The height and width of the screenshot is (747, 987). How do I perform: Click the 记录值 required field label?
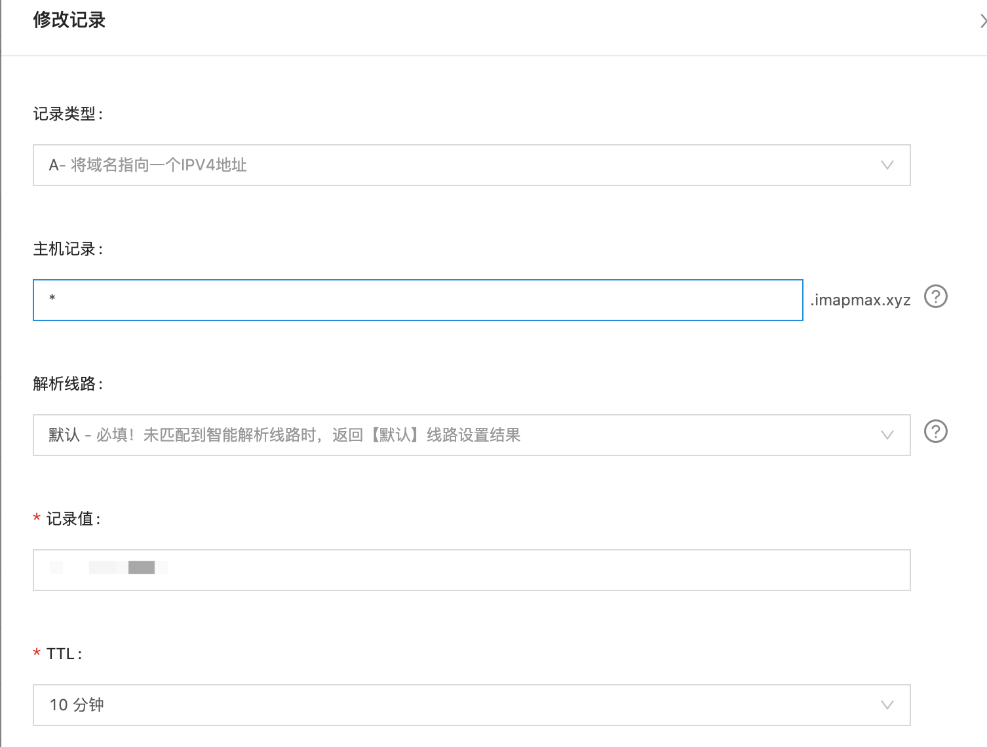click(73, 519)
